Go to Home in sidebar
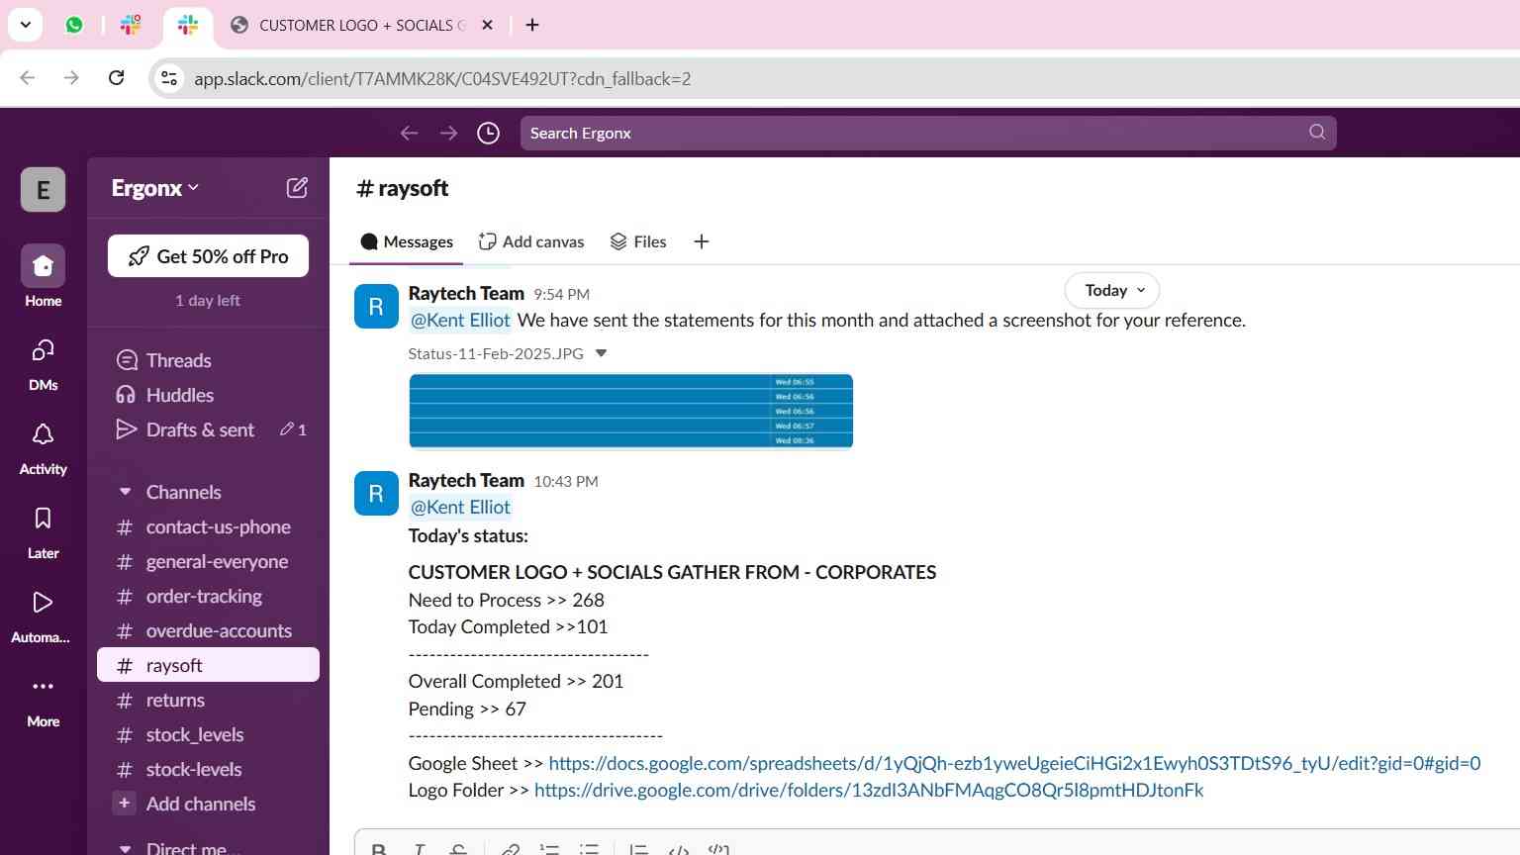Image resolution: width=1520 pixels, height=855 pixels. pyautogui.click(x=43, y=276)
